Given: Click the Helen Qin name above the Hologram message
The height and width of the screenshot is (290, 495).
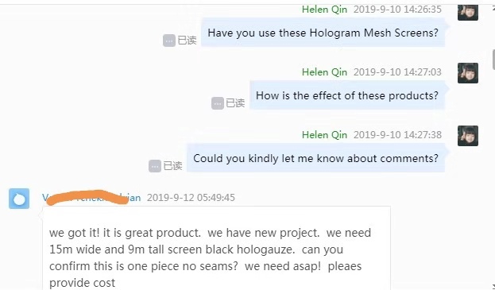Looking at the screenshot, I should pos(324,10).
